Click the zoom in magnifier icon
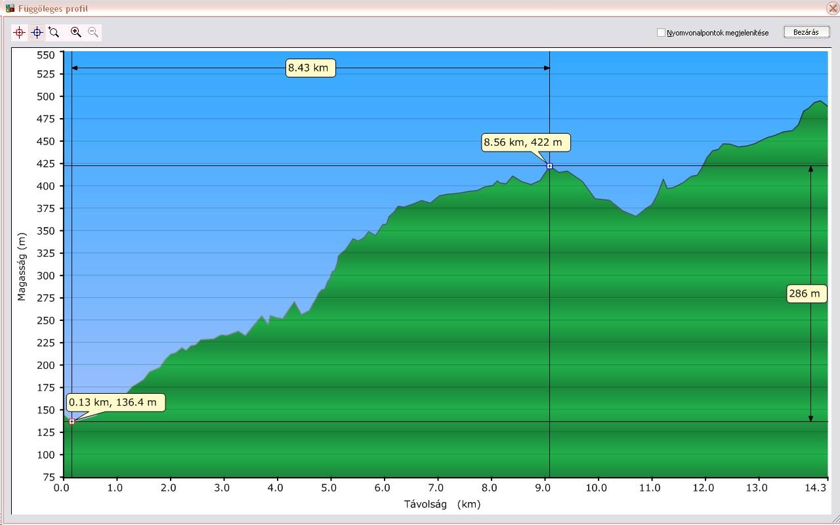Viewport: 840px width, 525px height. pyautogui.click(x=75, y=32)
